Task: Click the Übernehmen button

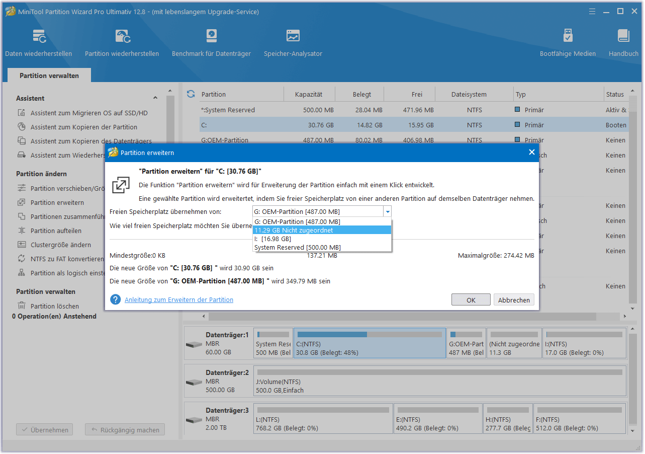Action: pos(44,430)
